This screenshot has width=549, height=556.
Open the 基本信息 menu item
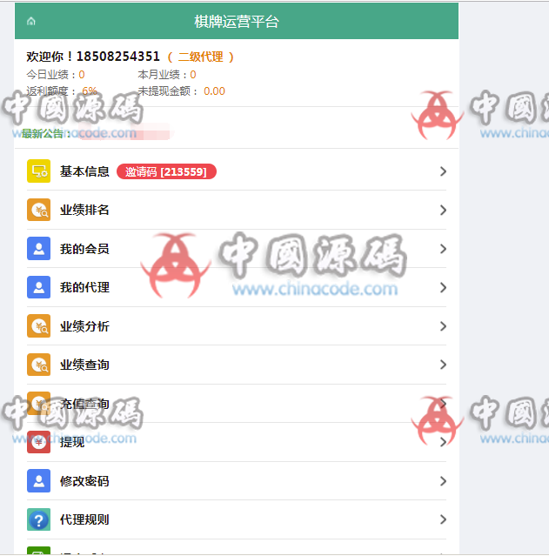tap(237, 171)
